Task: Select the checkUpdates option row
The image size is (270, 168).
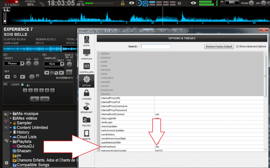Action: coord(182,126)
